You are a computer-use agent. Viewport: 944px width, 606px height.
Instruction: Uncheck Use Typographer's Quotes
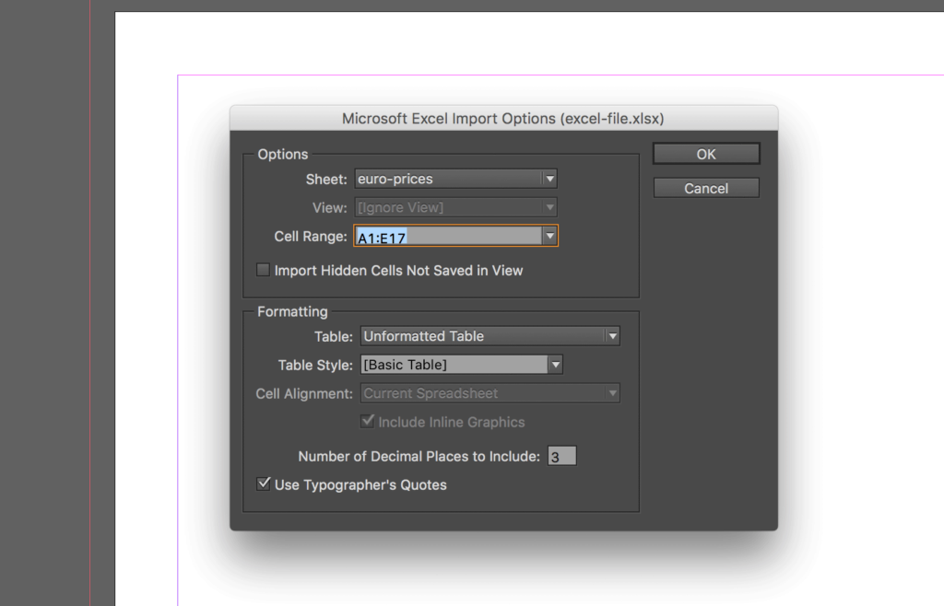pos(263,484)
